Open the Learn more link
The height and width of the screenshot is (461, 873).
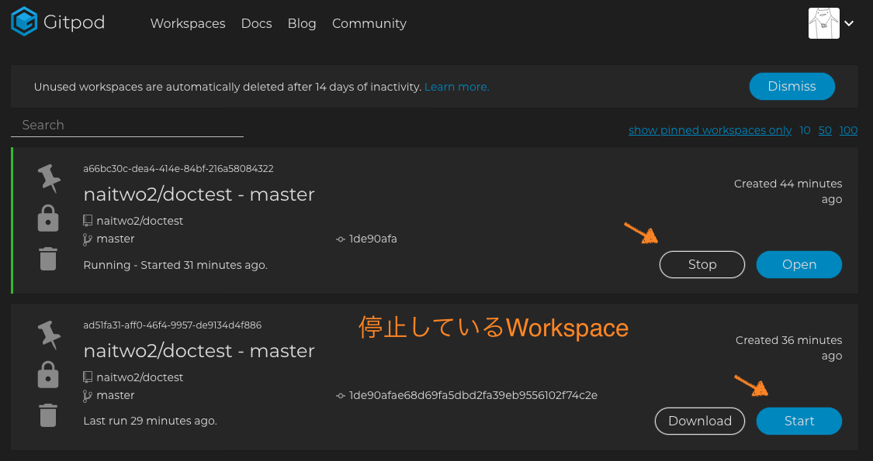pyautogui.click(x=456, y=87)
